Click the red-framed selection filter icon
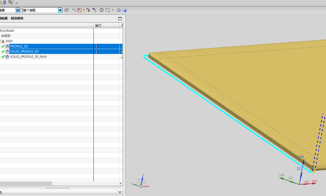Screen dimensions: 326x196 79,10
